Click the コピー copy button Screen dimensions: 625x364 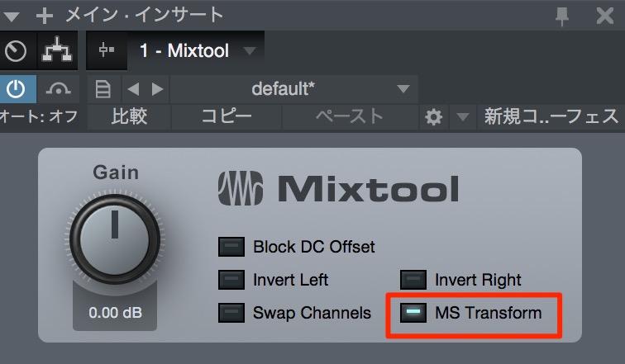tap(227, 116)
